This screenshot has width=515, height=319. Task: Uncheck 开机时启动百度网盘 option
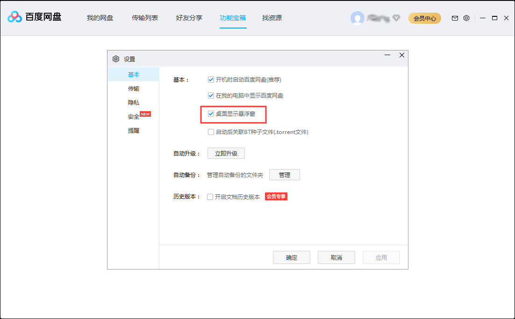point(211,79)
